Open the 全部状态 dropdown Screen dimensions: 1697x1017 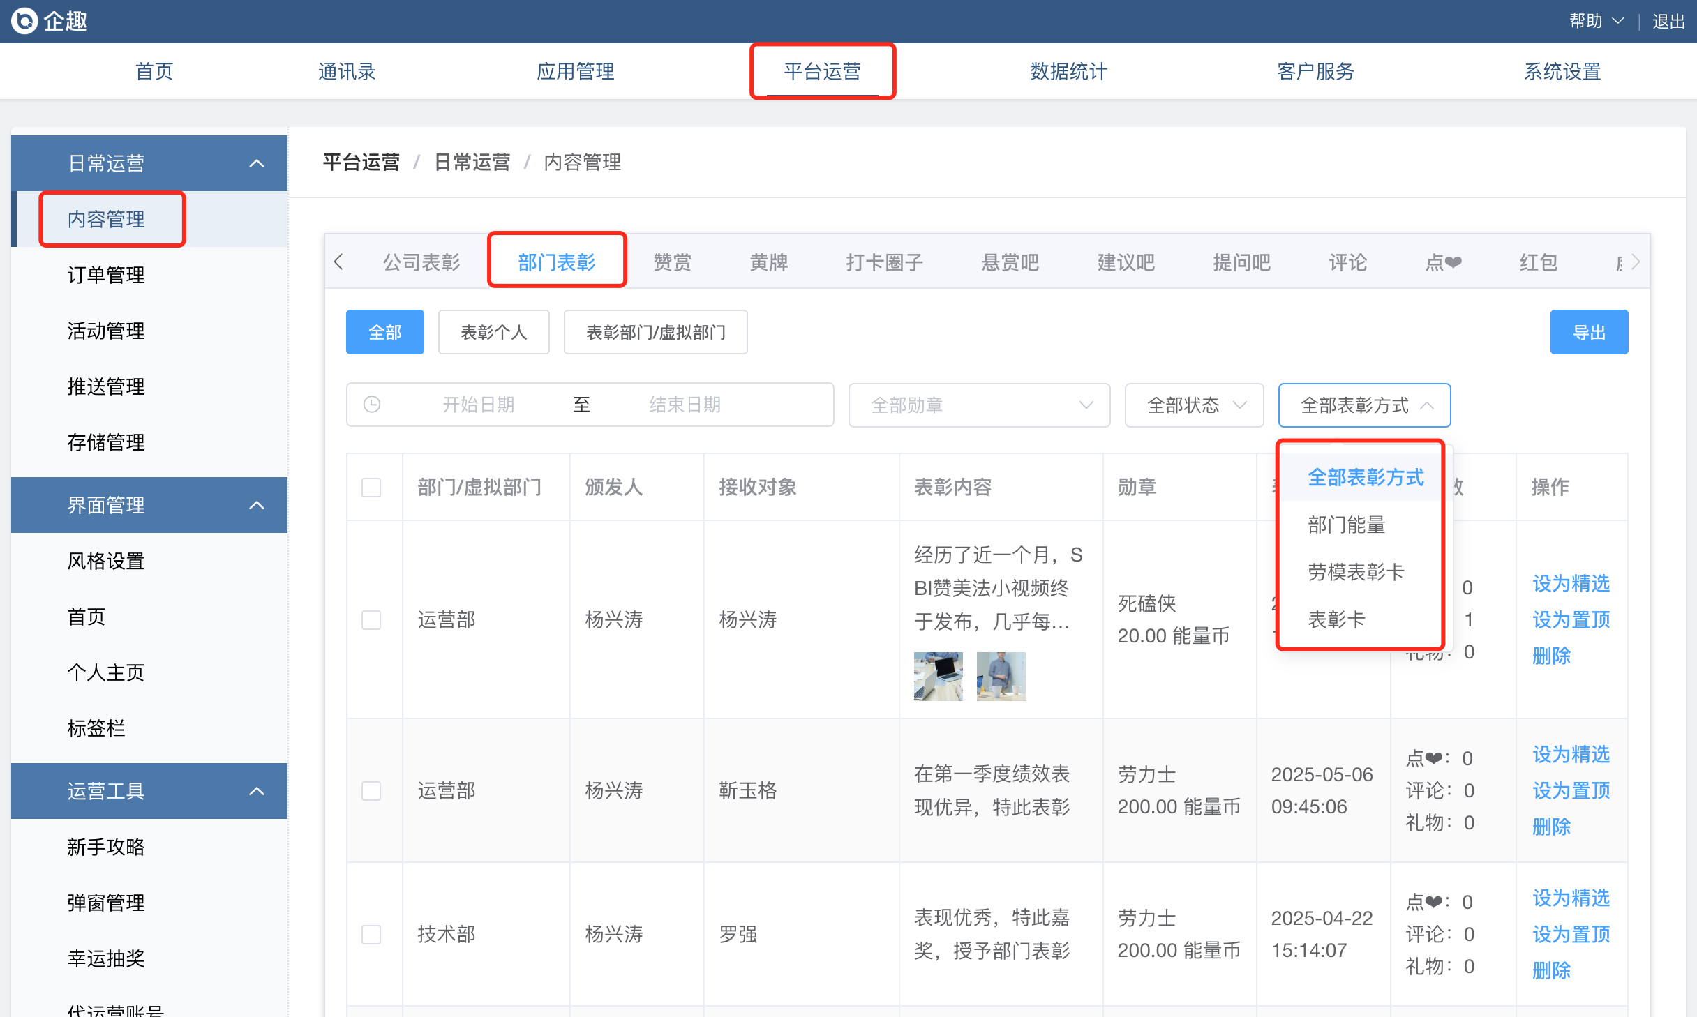tap(1193, 405)
